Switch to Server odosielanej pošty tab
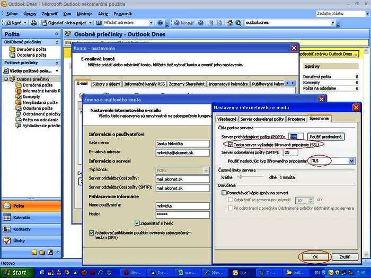Viewport: 371px width, 278px height. (x=262, y=119)
